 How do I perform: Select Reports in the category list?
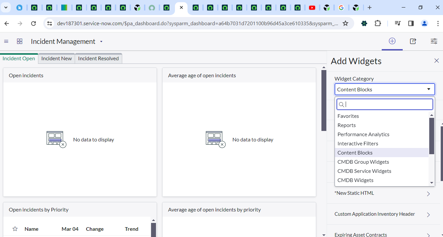(382, 125)
